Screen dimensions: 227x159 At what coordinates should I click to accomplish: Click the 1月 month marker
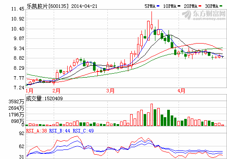click(x=30, y=91)
